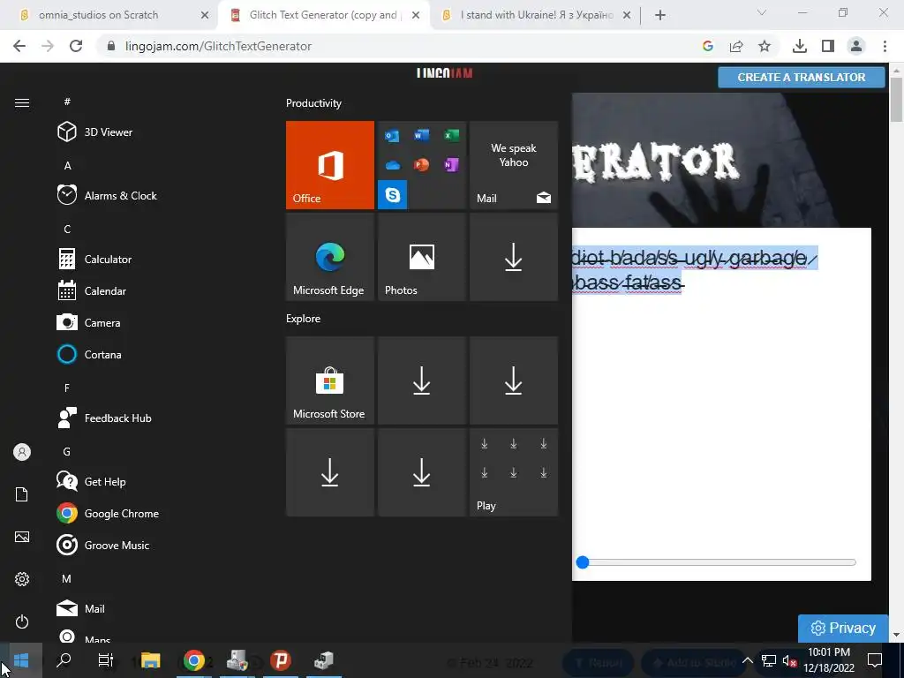Image resolution: width=904 pixels, height=678 pixels.
Task: Open the network tray icon
Action: [769, 660]
